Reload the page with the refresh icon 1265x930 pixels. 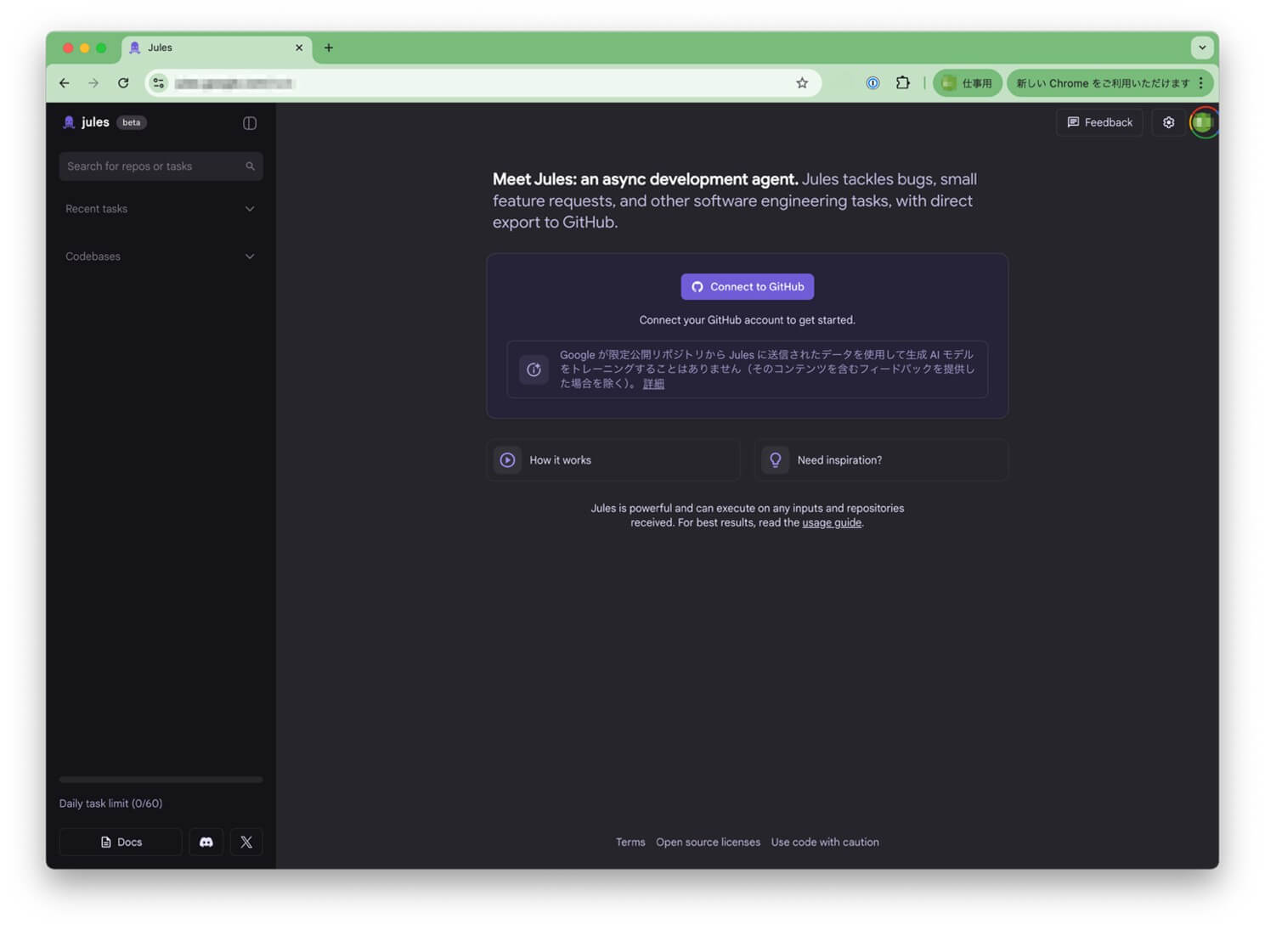point(123,83)
